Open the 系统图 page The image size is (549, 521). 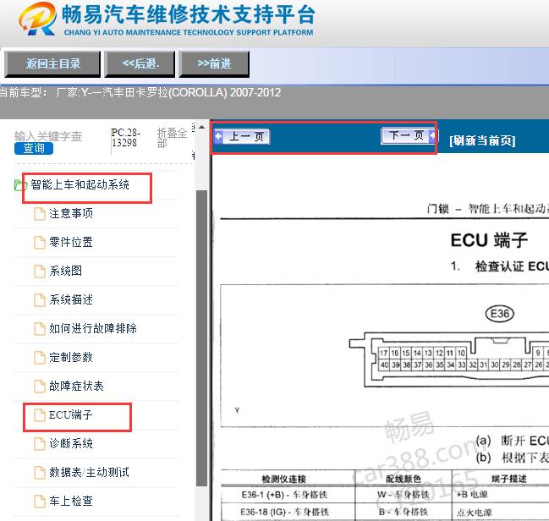[65, 271]
